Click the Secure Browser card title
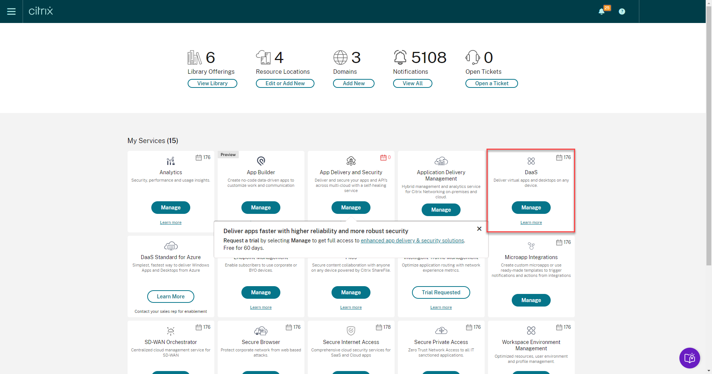Viewport: 712px width, 374px height. [x=261, y=342]
